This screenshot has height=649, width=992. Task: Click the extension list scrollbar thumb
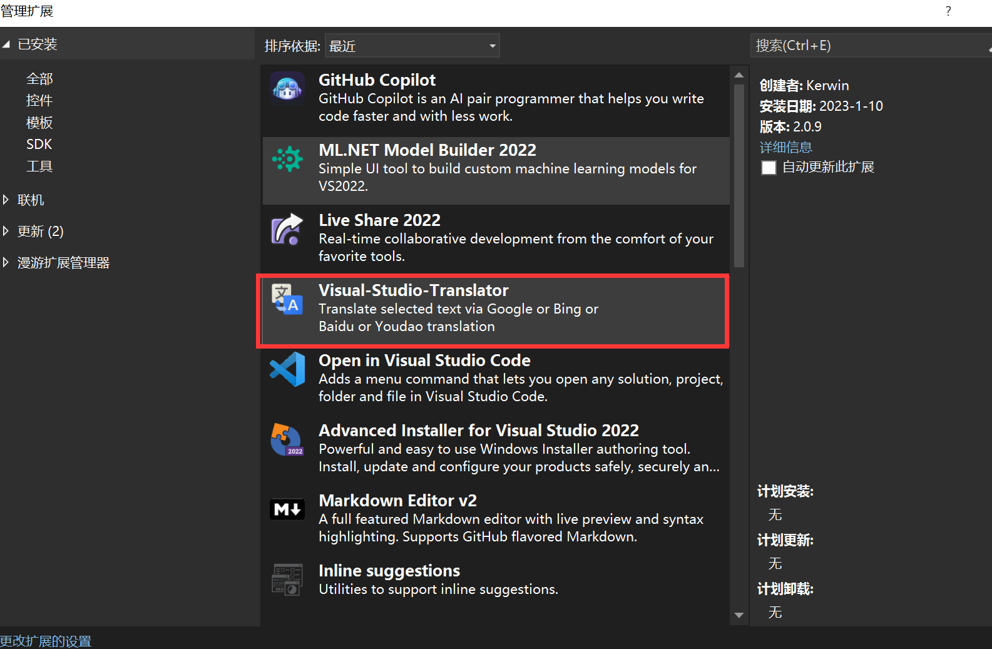[x=739, y=175]
